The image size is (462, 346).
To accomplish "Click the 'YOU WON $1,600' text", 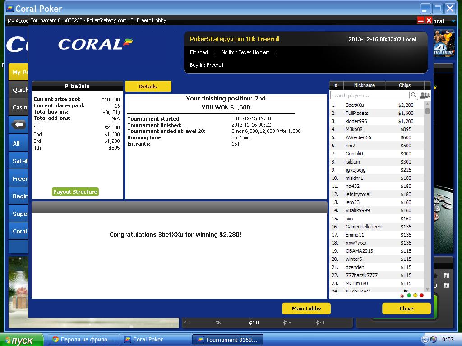I will coord(226,107).
